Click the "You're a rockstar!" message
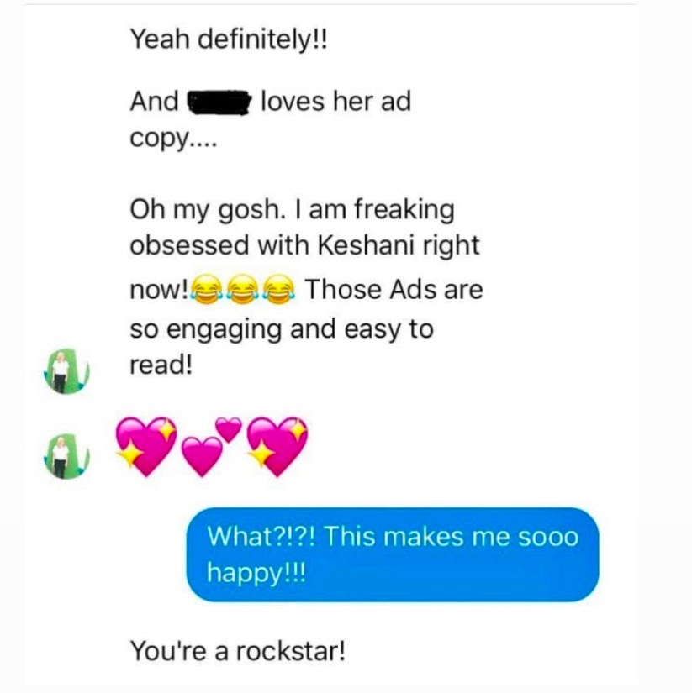Image resolution: width=692 pixels, height=693 pixels. [x=238, y=651]
